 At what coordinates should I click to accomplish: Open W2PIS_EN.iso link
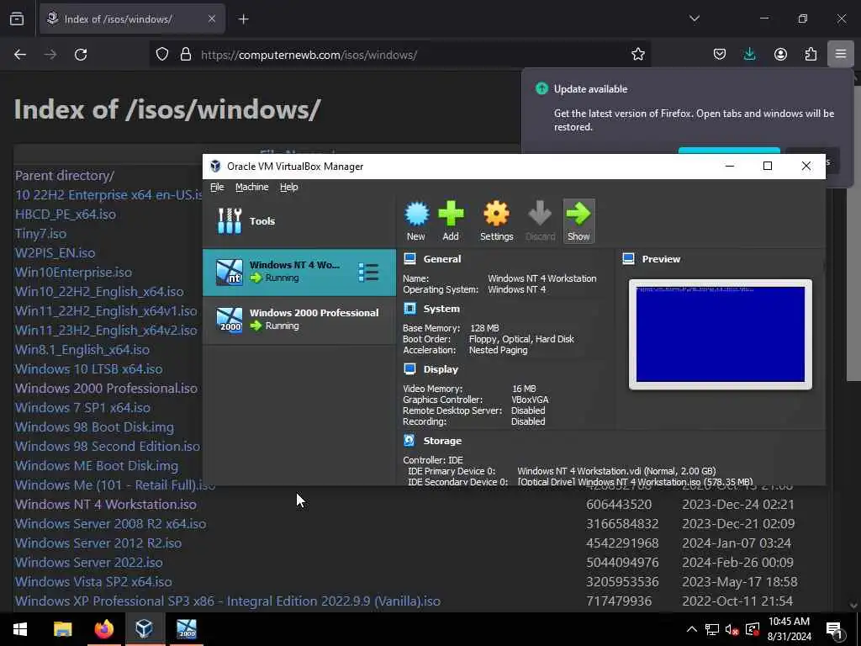point(55,252)
